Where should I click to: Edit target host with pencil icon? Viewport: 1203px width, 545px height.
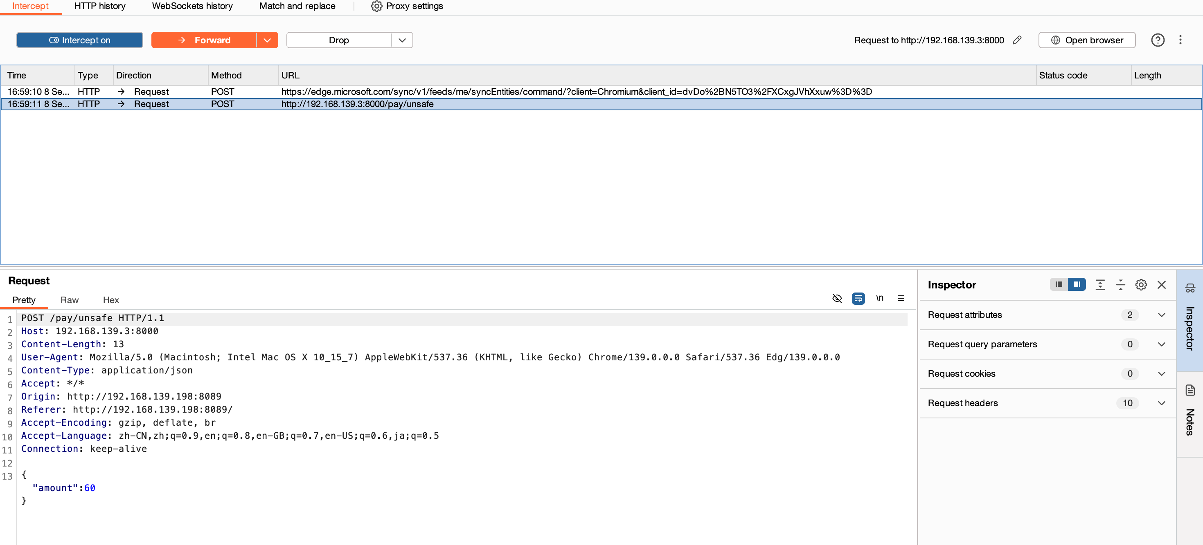pos(1017,40)
